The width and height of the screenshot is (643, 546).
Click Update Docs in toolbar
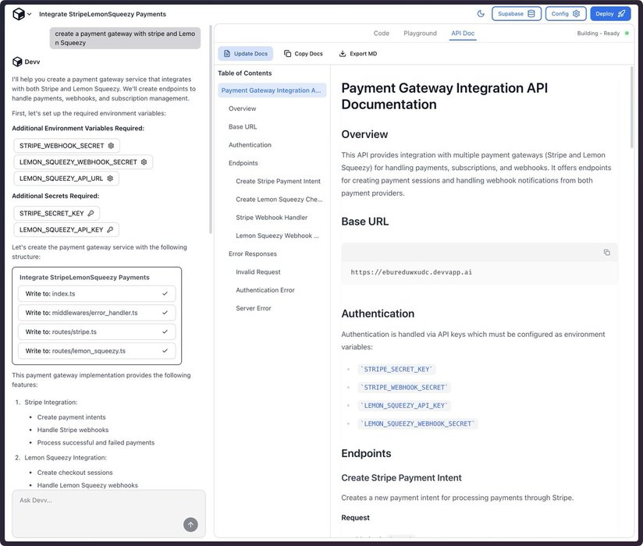point(245,54)
